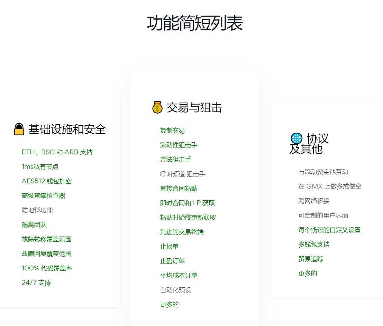Open the 1ms私有节点 link
383x326 pixels.
click(40, 167)
